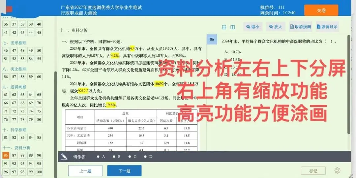Image resolution: width=356 pixels, height=178 pixels.
Task: Click the highlighted value 9212.2
Action: pyautogui.click(x=83, y=91)
